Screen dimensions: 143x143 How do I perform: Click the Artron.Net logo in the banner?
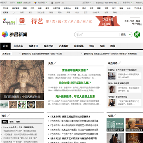tap(9, 21)
